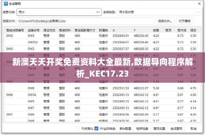Click the 打开模板 button
This screenshot has width=205, height=135.
pos(185,21)
